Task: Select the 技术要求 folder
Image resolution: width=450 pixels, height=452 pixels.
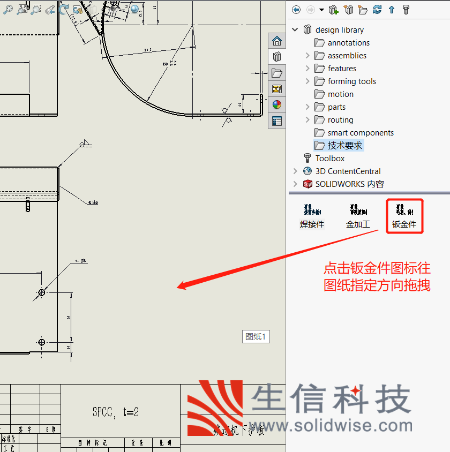Action: 339,145
